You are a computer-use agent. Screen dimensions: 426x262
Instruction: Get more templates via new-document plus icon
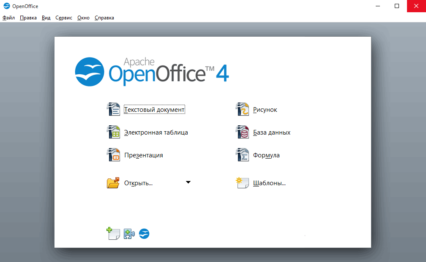pyautogui.click(x=113, y=234)
